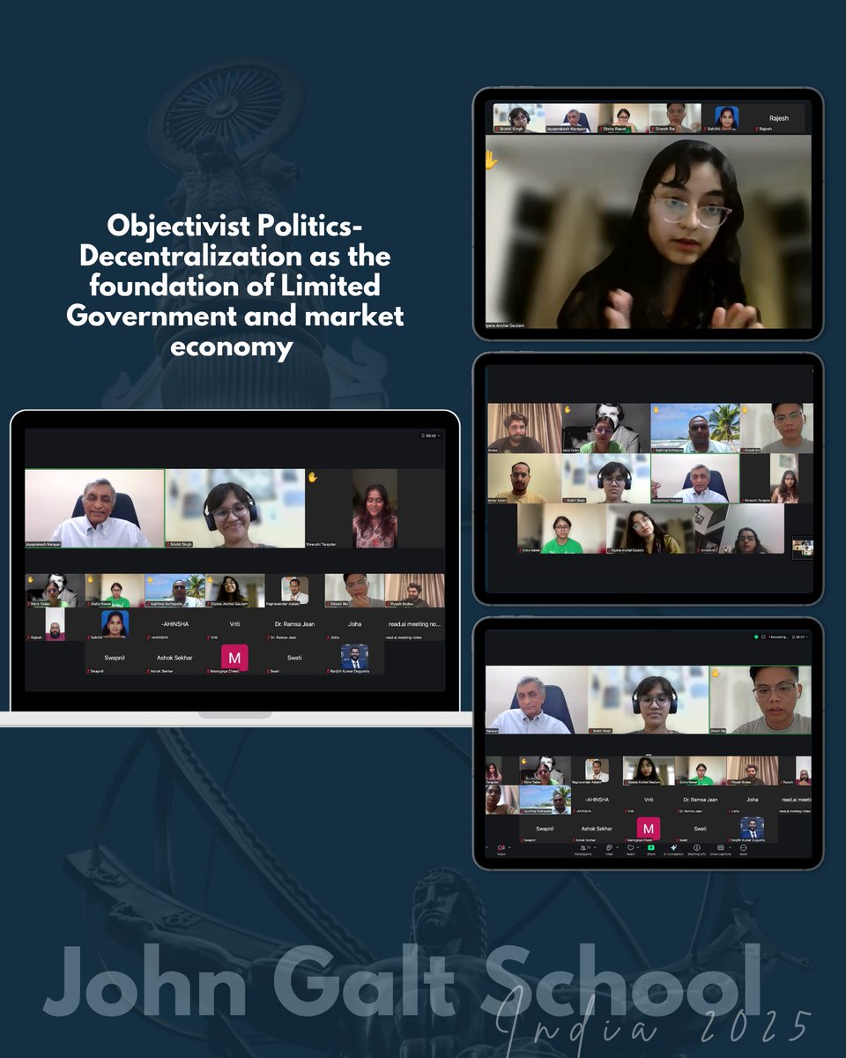Select Srishti Singh's video tile on laptop
Image resolution: width=846 pixels, height=1058 pixels.
click(234, 509)
